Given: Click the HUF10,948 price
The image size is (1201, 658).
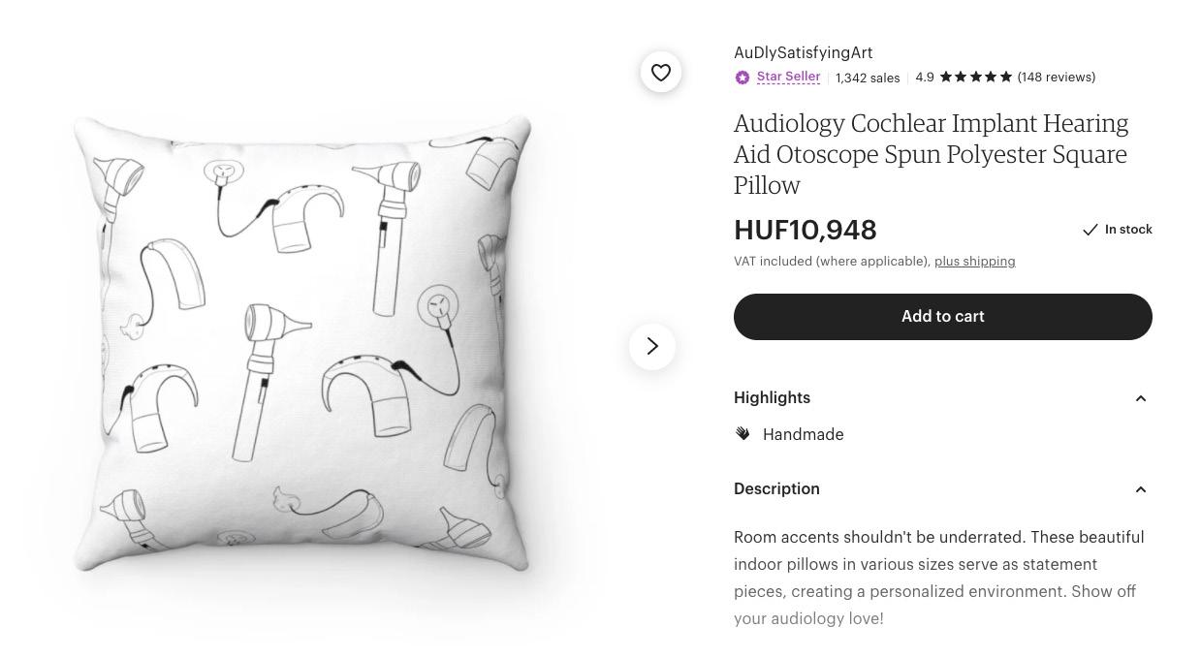Looking at the screenshot, I should pos(806,231).
